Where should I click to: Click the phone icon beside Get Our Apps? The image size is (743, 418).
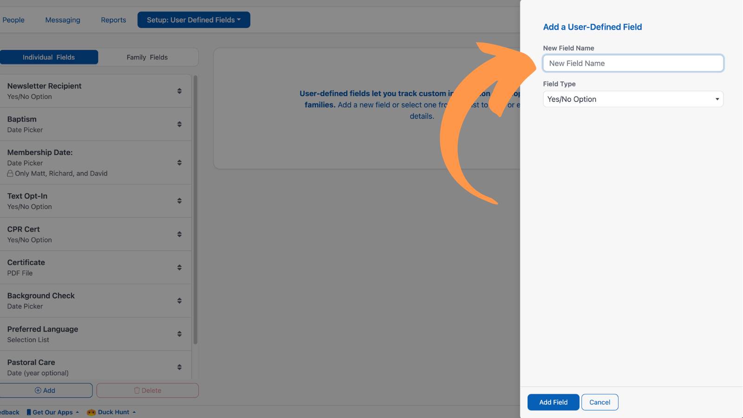pos(29,412)
